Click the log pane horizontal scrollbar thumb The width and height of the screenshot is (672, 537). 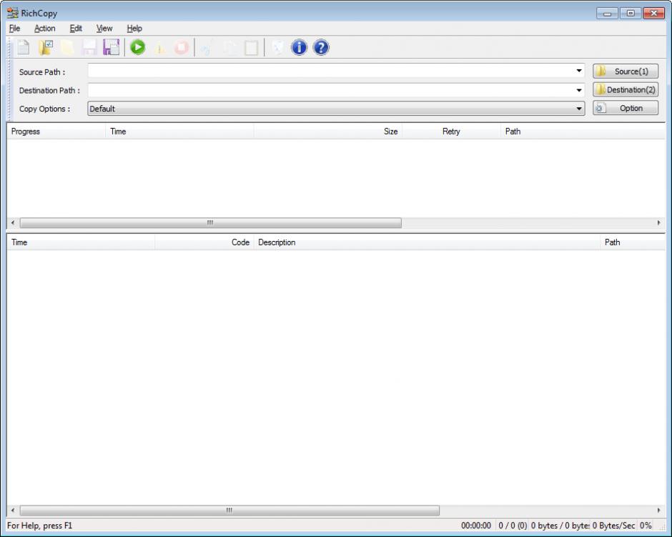tap(229, 511)
